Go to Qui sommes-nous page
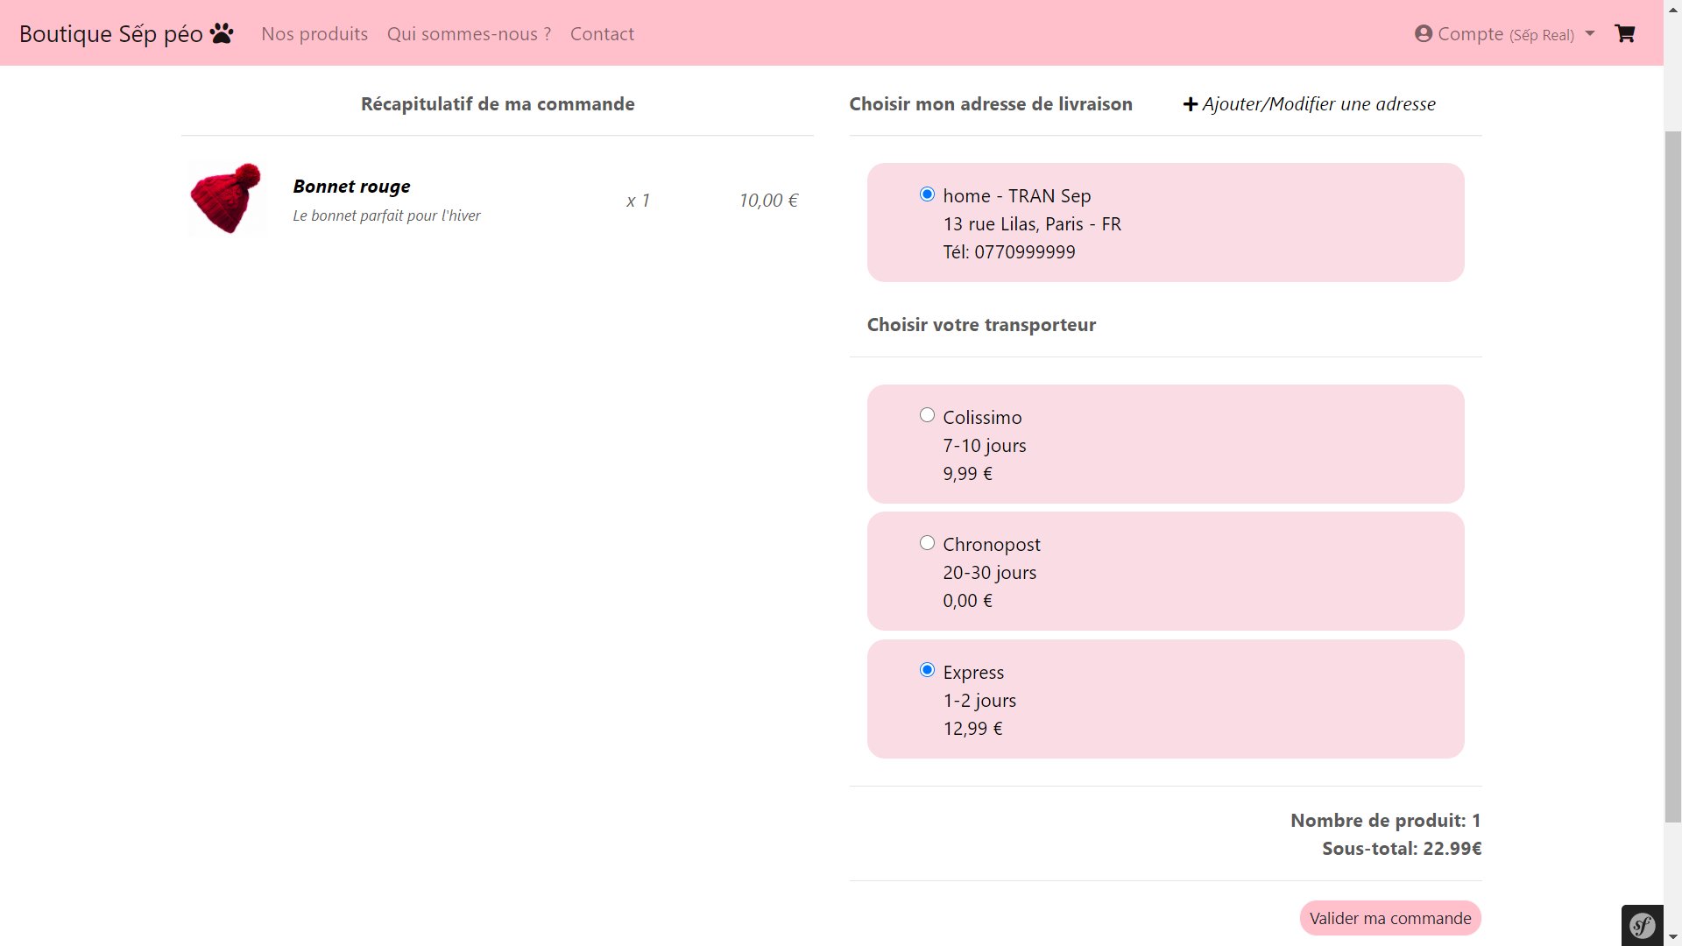The width and height of the screenshot is (1682, 946). [x=469, y=34]
